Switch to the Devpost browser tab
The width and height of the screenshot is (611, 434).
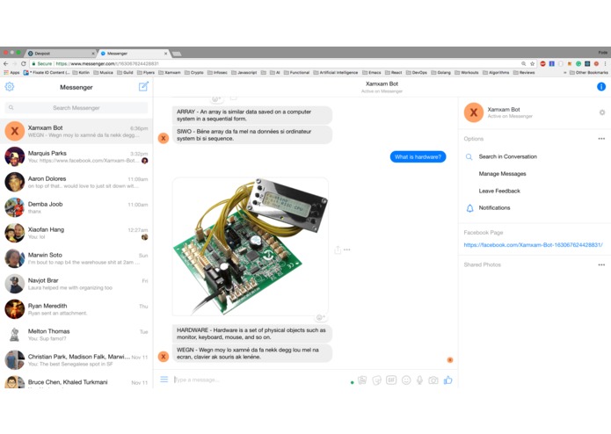62,54
